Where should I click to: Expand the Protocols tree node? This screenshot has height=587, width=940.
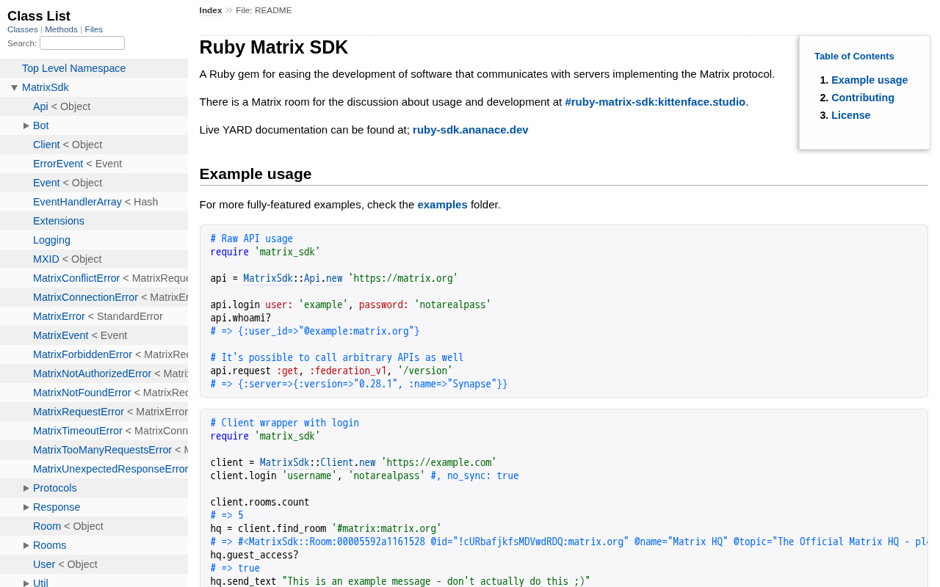click(x=26, y=488)
